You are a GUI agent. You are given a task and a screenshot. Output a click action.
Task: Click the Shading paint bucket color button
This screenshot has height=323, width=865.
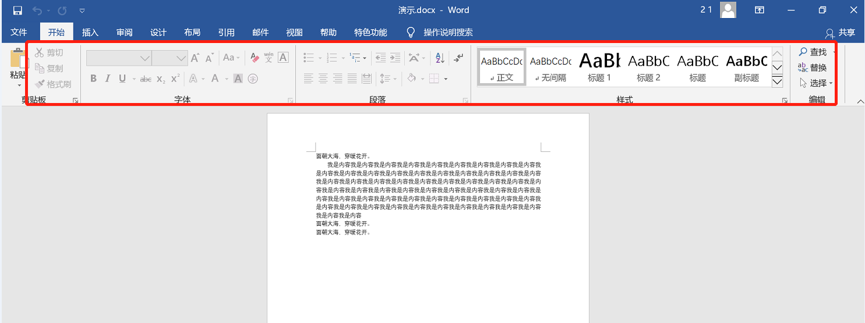(411, 79)
